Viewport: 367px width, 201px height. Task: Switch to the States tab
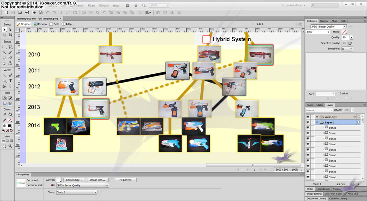click(x=319, y=105)
